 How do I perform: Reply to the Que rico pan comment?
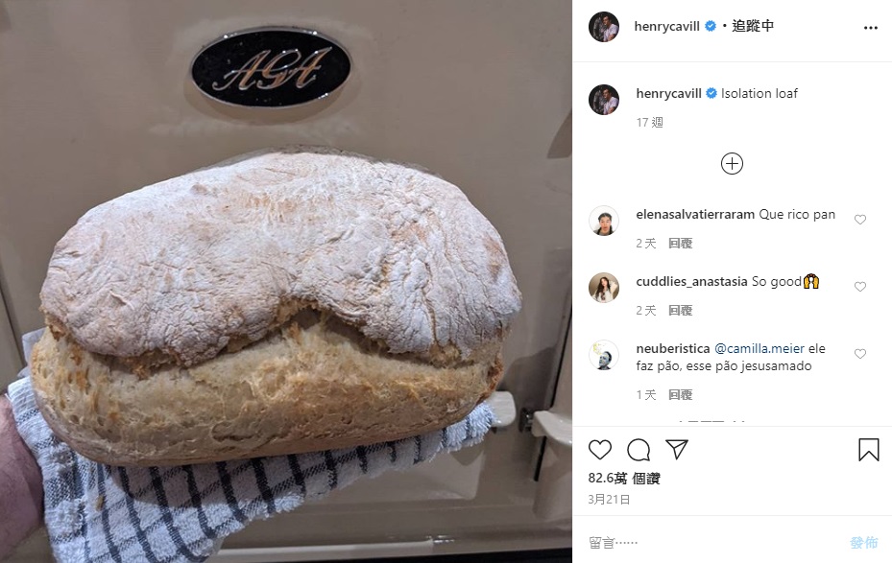pos(680,244)
